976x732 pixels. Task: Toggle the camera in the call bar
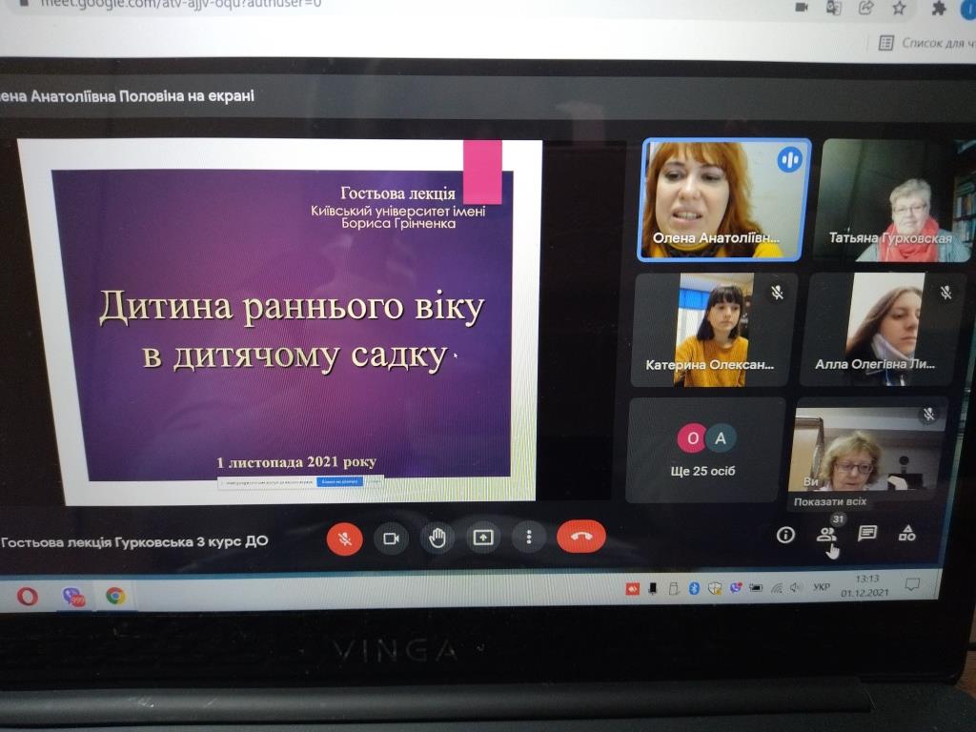391,539
